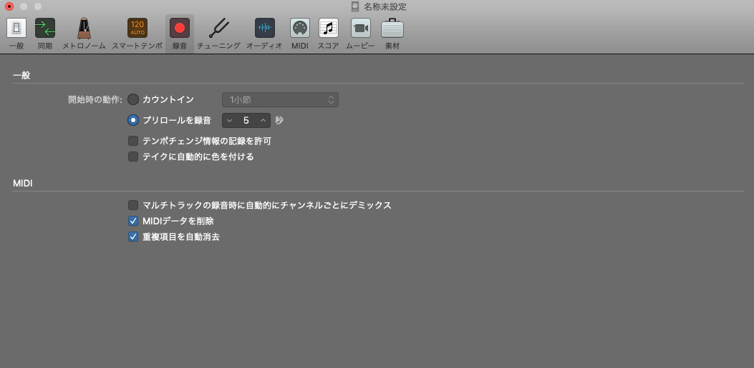This screenshot has width=754, height=368.
Task: Open the メトロノーム metronome settings
Action: click(x=84, y=29)
